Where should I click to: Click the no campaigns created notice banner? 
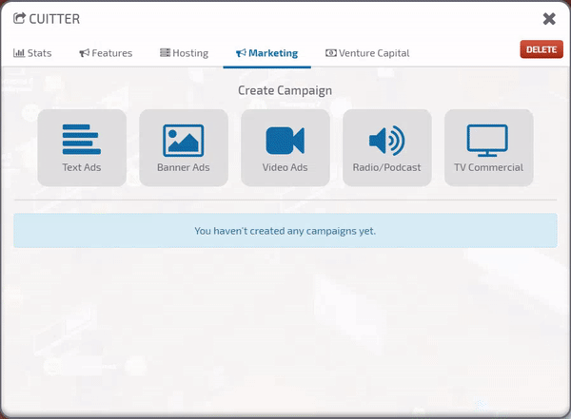point(285,231)
